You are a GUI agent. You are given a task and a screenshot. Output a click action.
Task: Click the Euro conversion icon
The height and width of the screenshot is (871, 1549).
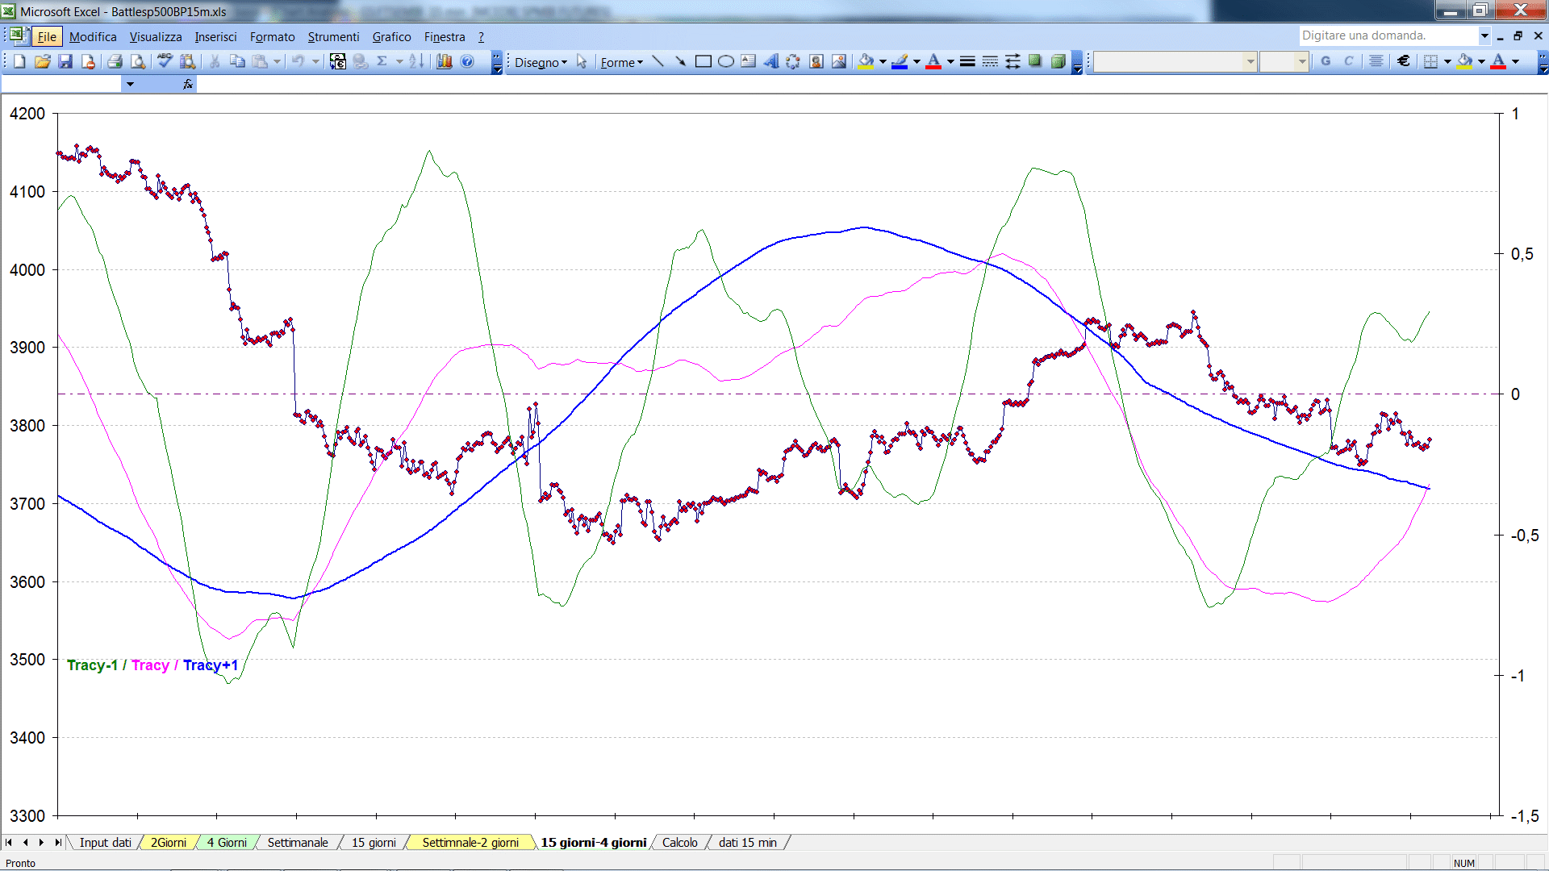(x=338, y=61)
